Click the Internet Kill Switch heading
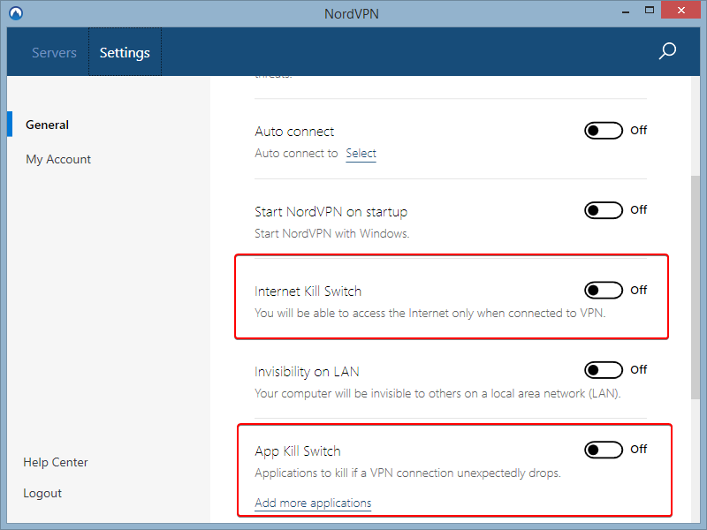This screenshot has width=707, height=530. point(308,291)
